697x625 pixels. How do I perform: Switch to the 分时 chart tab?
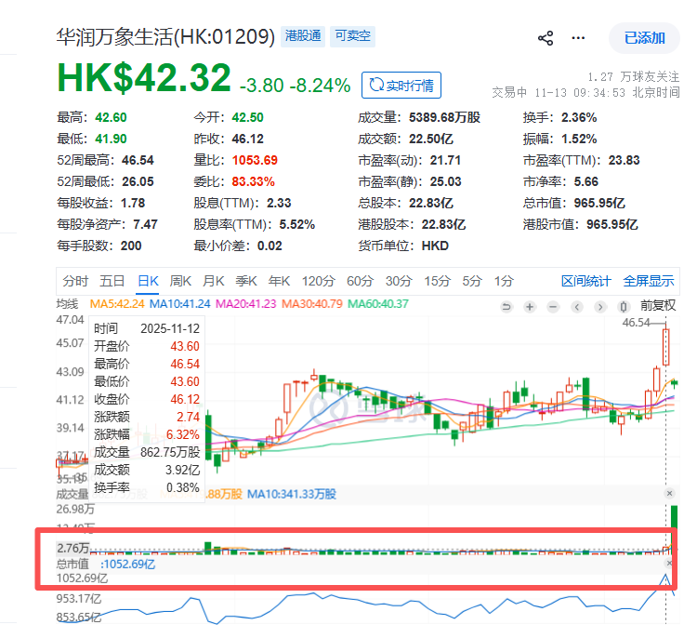coord(75,281)
